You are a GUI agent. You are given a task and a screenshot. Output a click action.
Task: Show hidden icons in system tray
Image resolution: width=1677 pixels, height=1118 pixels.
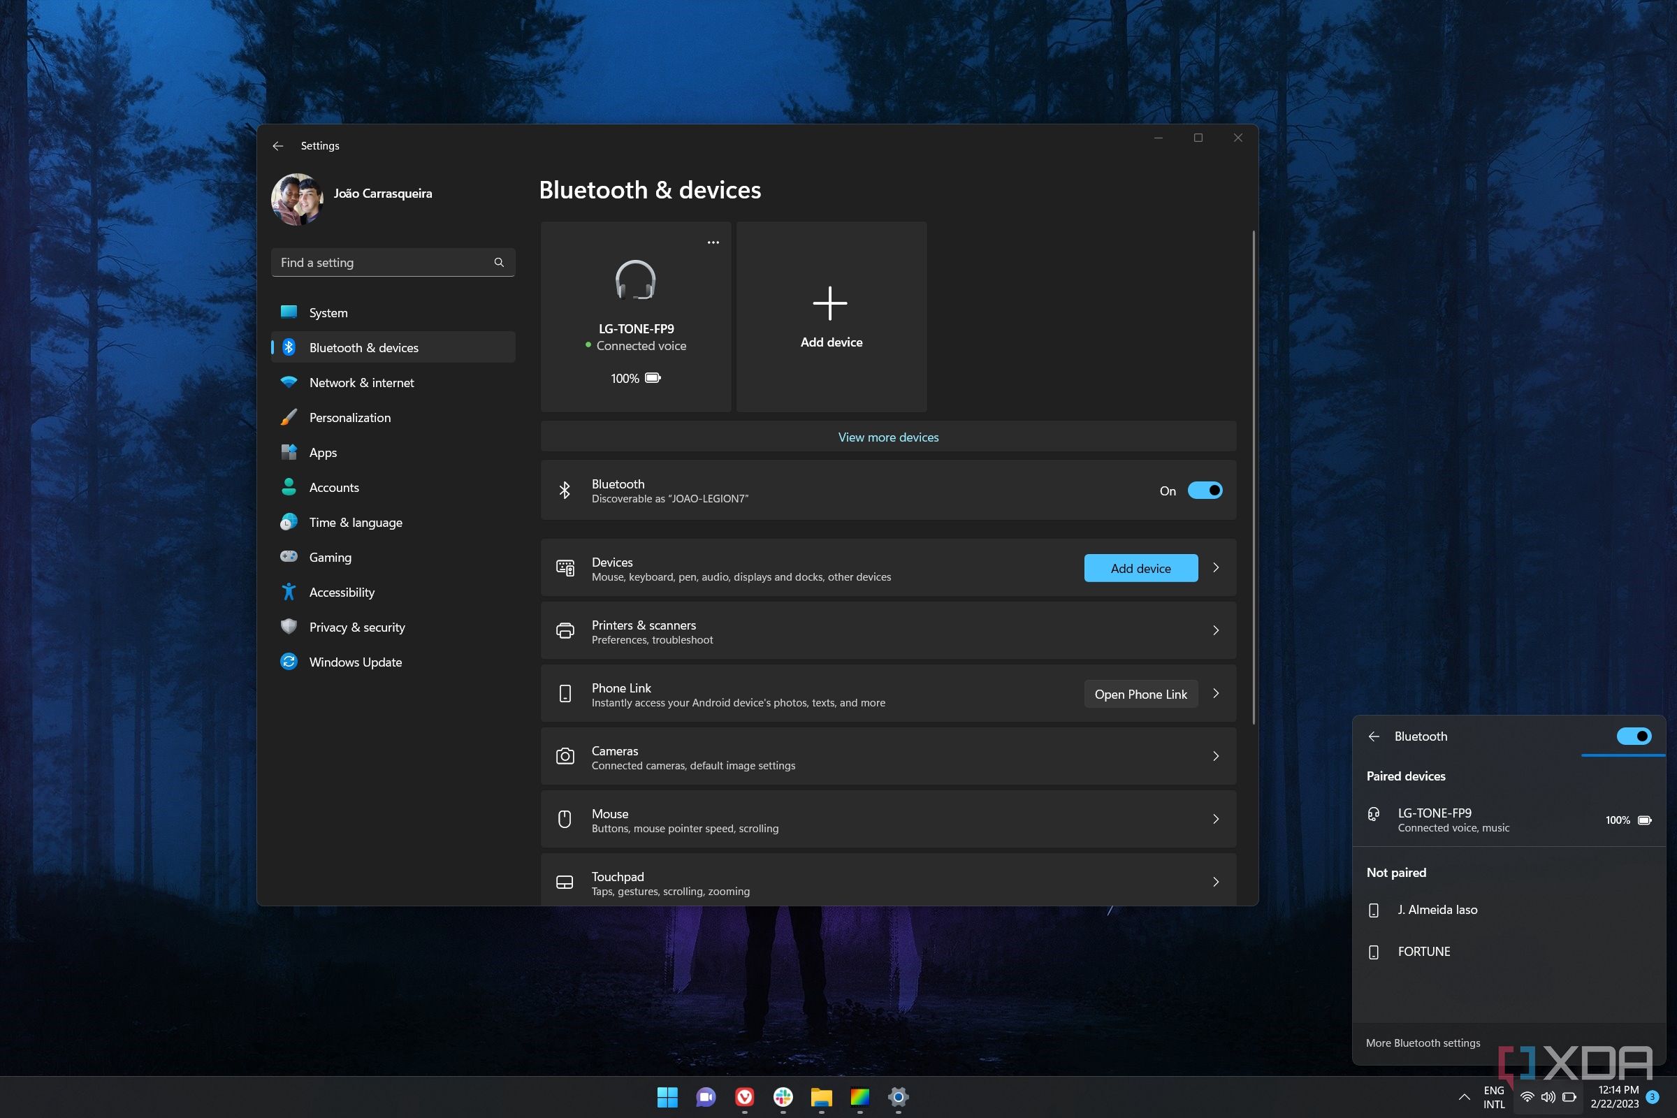tap(1464, 1096)
